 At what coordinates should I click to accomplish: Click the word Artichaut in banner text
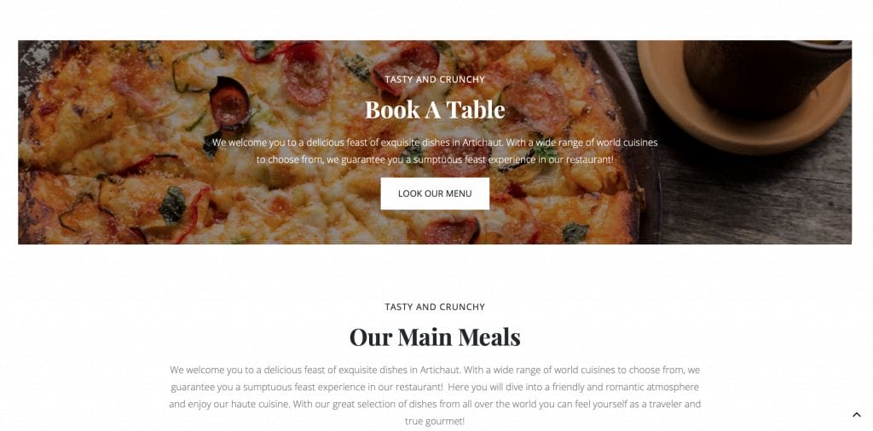pyautogui.click(x=483, y=142)
